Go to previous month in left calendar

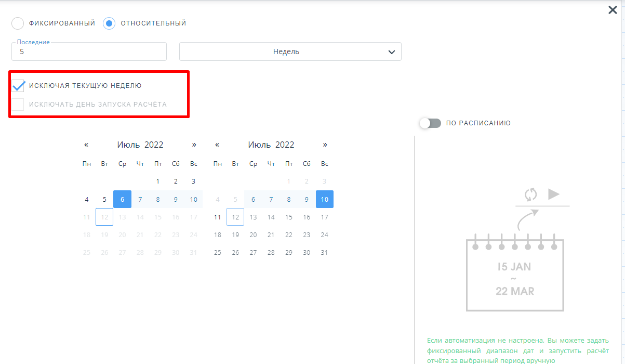click(86, 145)
